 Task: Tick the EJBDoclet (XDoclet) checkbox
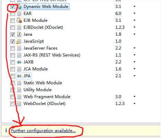(x=12, y=27)
